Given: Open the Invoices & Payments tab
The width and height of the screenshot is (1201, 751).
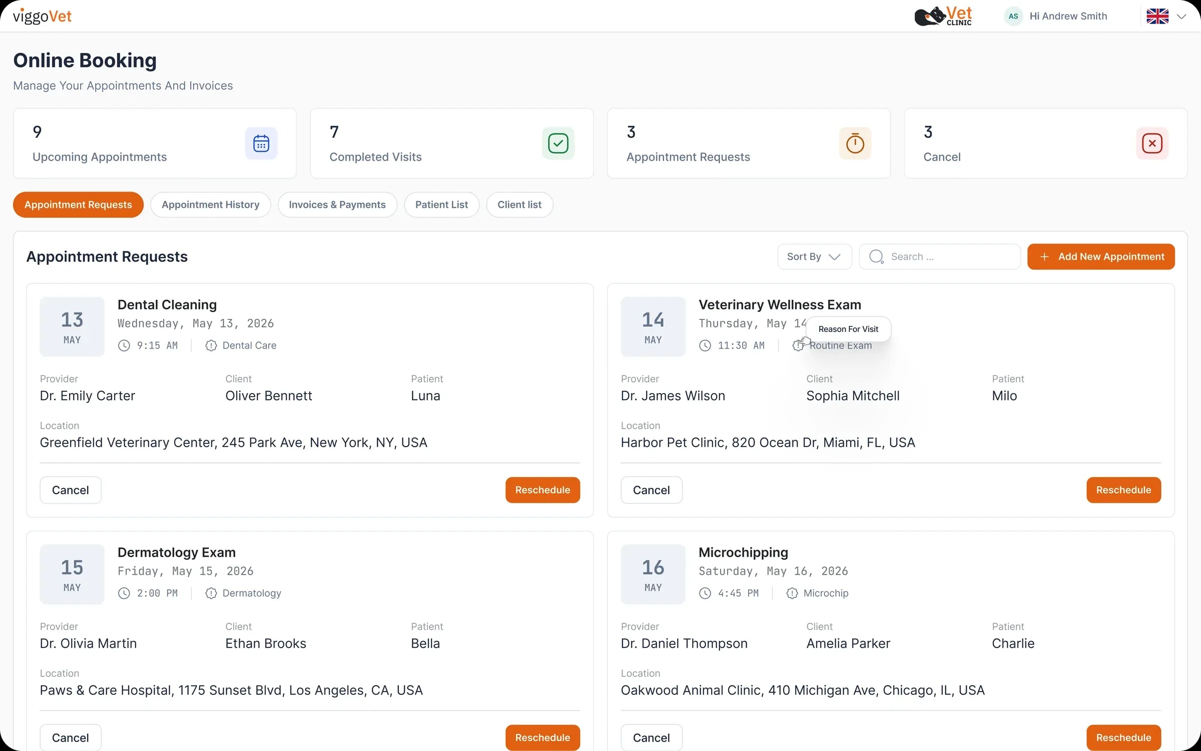Looking at the screenshot, I should tap(337, 205).
